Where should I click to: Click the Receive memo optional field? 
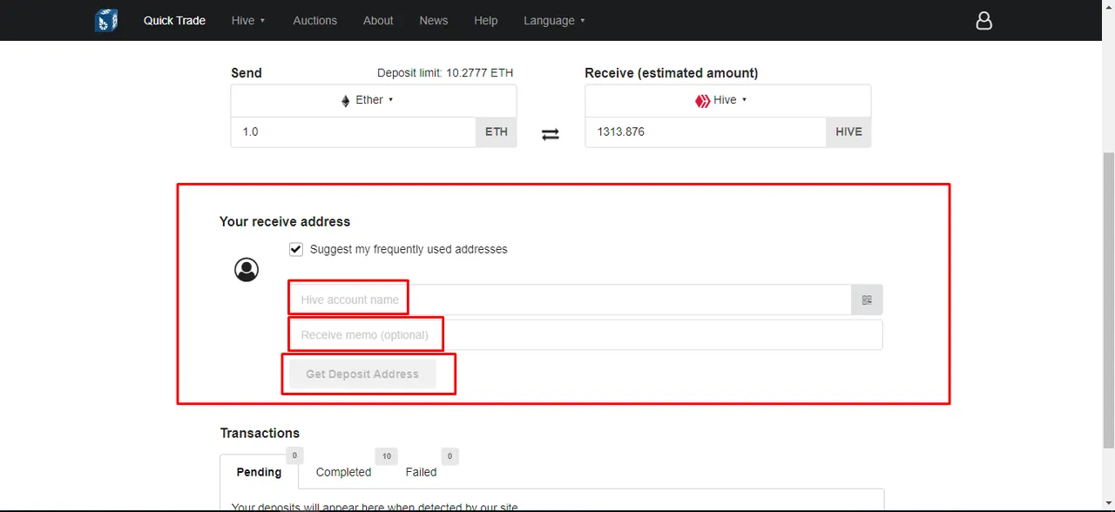(585, 335)
